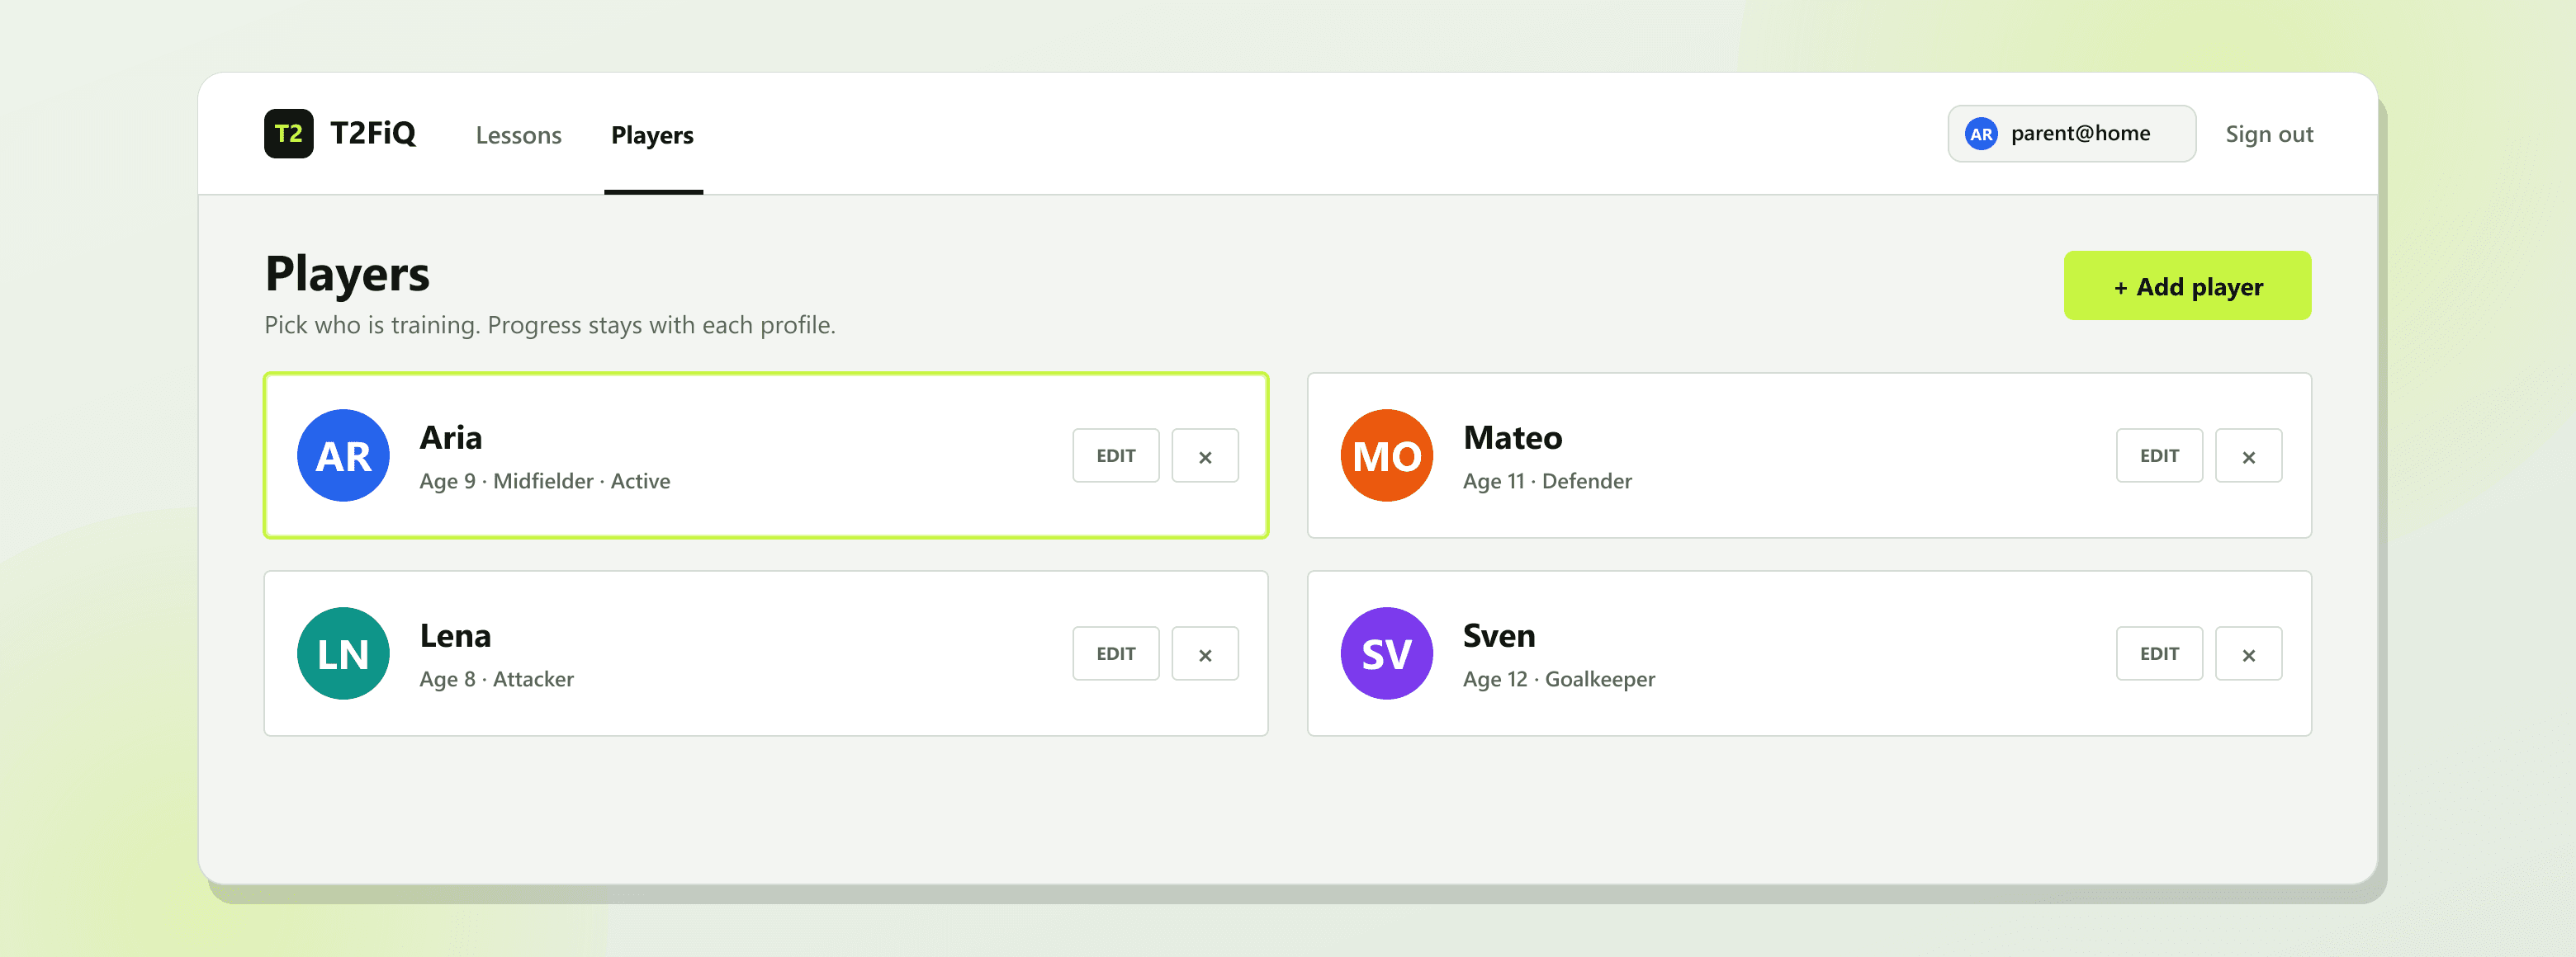Remove Lena with the X button
The image size is (2576, 957).
coord(1205,653)
